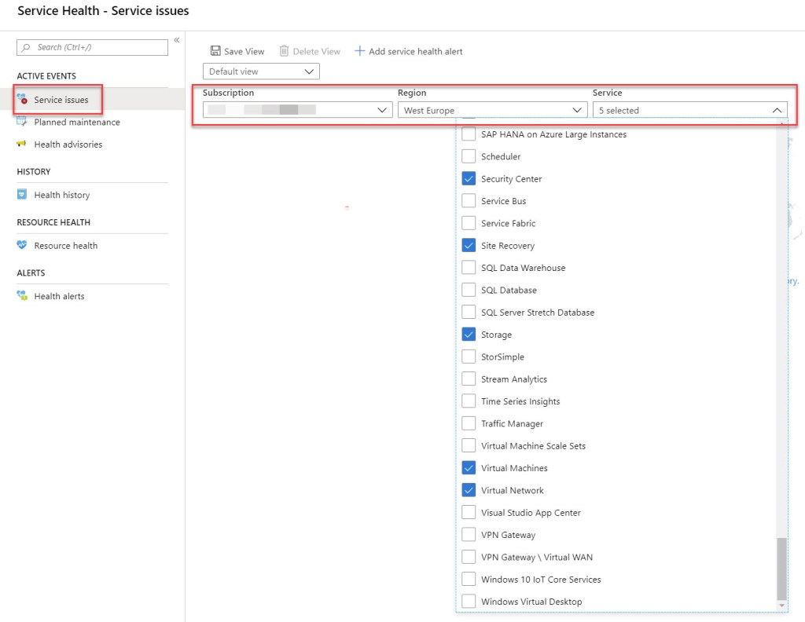Check the Windows Virtual Desktop checkbox
Image resolution: width=805 pixels, height=622 pixels.
[x=469, y=602]
